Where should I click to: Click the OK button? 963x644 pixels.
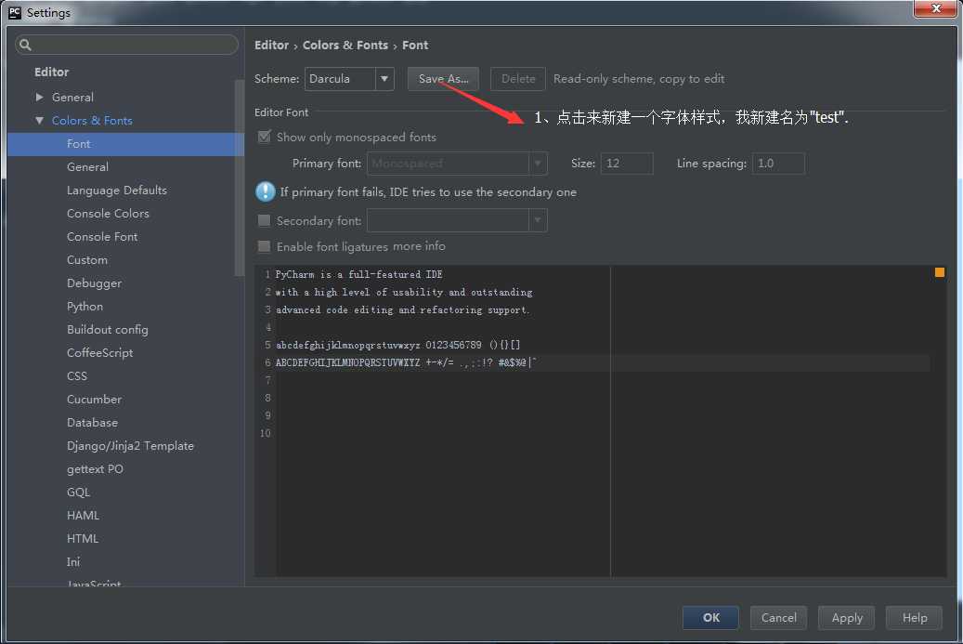[710, 618]
